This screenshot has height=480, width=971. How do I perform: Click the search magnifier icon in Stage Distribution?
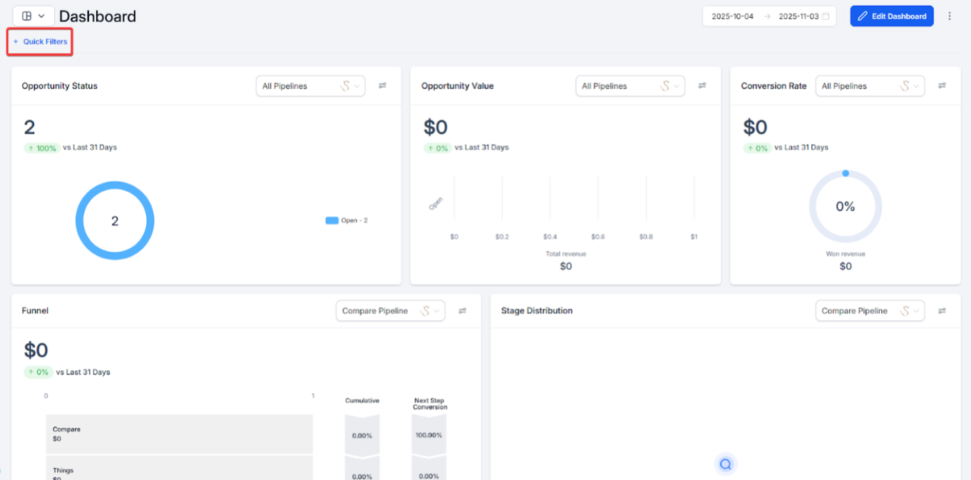pyautogui.click(x=726, y=464)
